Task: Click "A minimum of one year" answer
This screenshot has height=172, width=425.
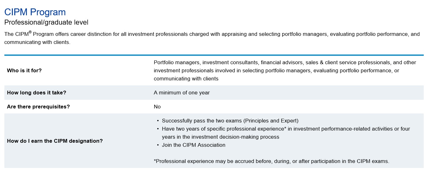Action: coord(182,93)
